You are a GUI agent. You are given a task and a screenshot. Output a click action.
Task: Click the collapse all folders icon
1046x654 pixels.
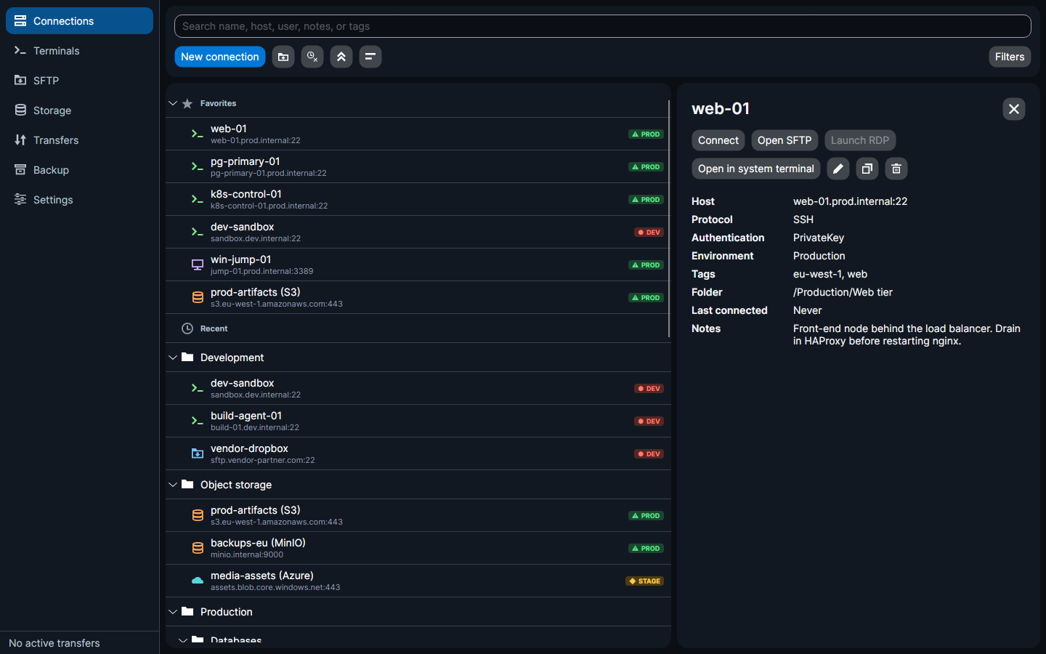pyautogui.click(x=341, y=57)
